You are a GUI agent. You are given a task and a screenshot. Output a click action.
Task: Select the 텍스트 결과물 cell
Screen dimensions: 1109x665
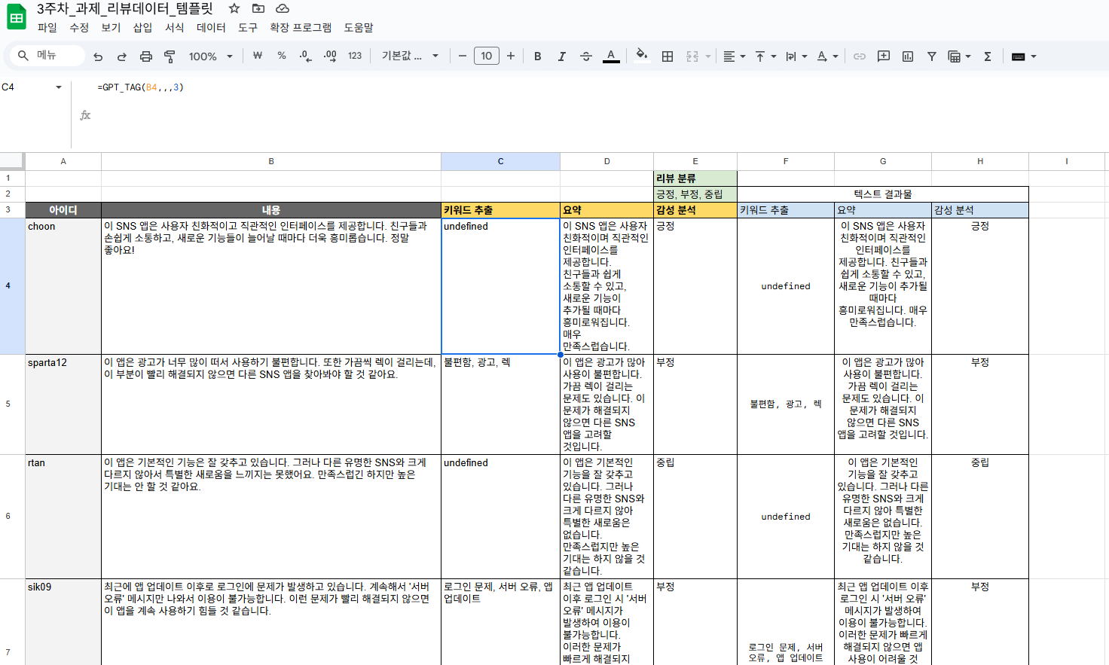click(x=883, y=194)
